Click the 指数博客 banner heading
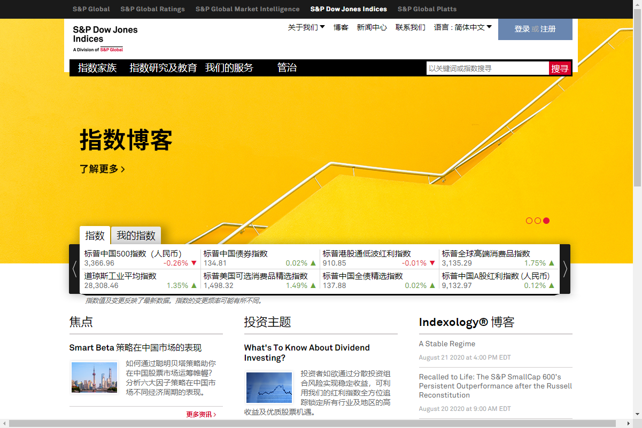Screen dimensions: 642x428 click(x=126, y=141)
